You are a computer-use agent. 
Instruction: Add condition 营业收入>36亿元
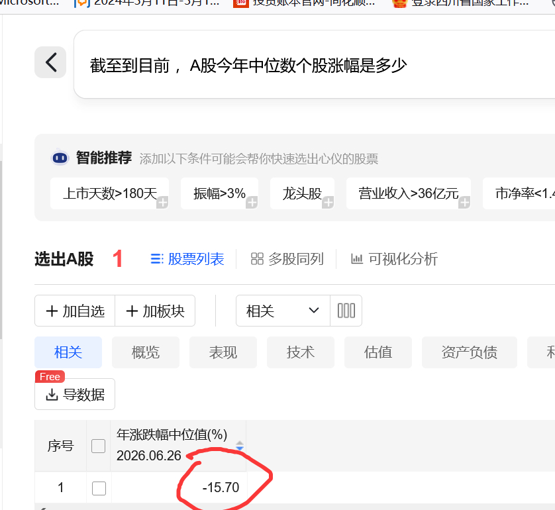tap(409, 193)
